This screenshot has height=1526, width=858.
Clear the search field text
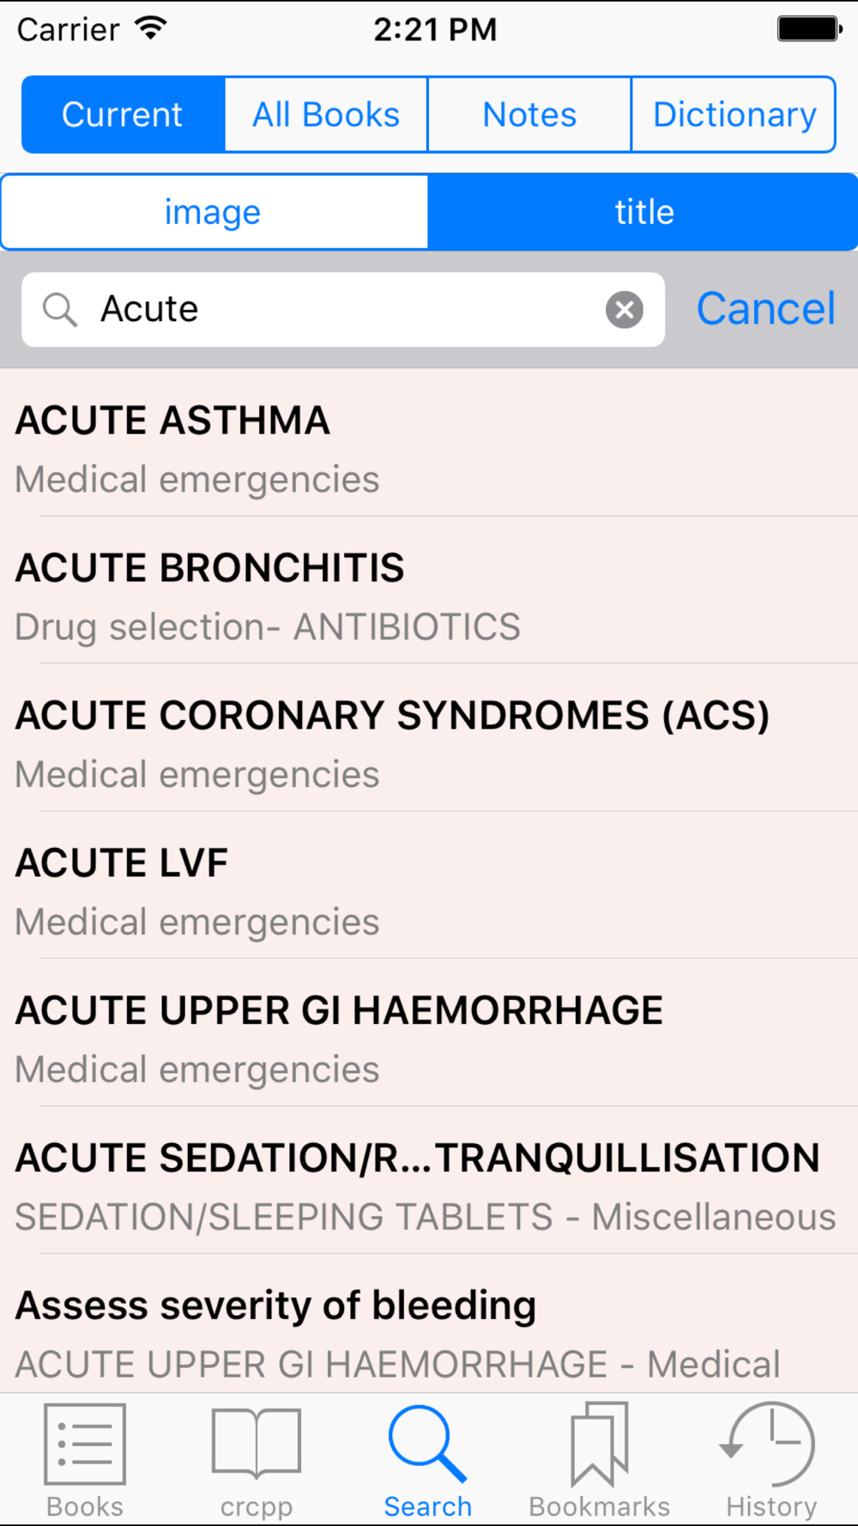625,310
